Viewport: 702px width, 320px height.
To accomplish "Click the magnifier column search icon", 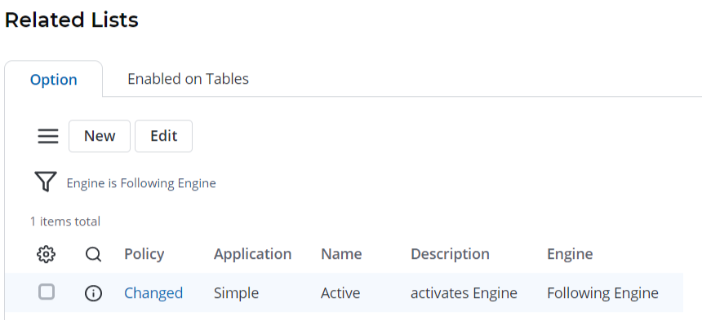I will coord(94,254).
